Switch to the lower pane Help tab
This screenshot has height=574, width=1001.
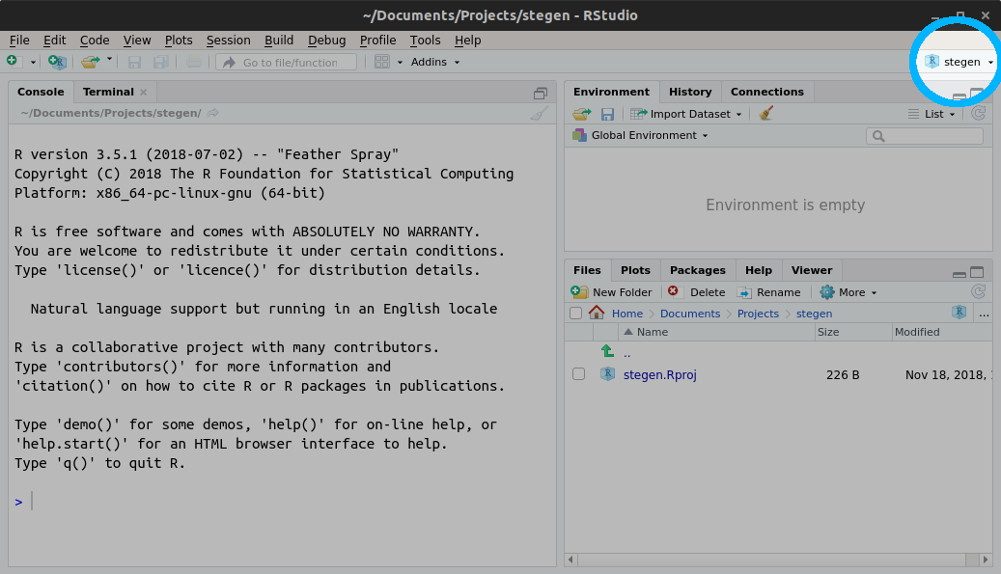[759, 270]
